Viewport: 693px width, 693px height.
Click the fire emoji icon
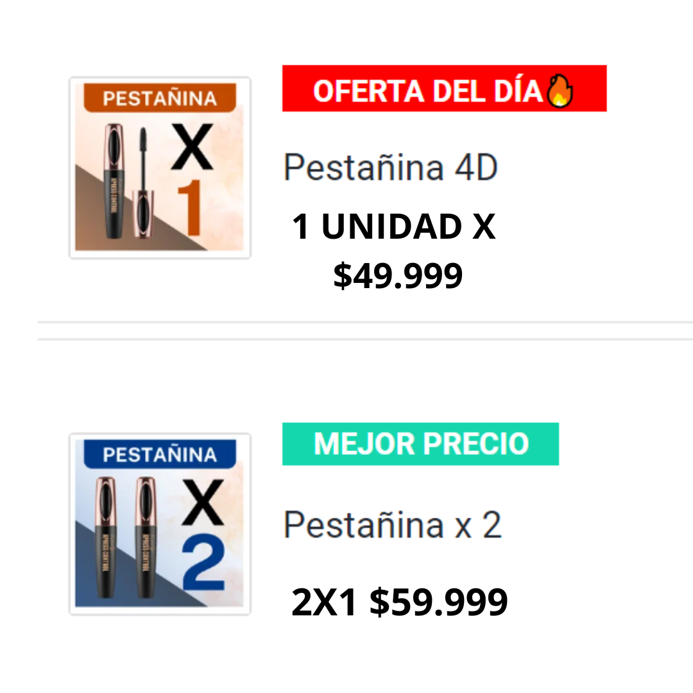pos(559,91)
